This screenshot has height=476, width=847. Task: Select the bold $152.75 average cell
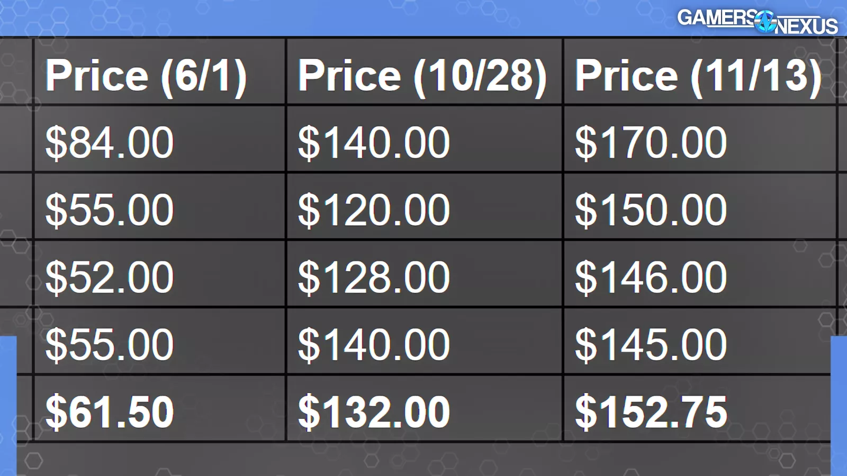pyautogui.click(x=651, y=411)
